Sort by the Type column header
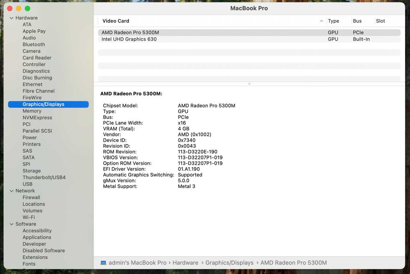 333,21
